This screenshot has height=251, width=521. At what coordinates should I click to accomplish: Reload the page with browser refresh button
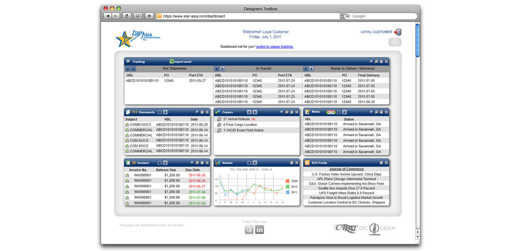tap(127, 16)
